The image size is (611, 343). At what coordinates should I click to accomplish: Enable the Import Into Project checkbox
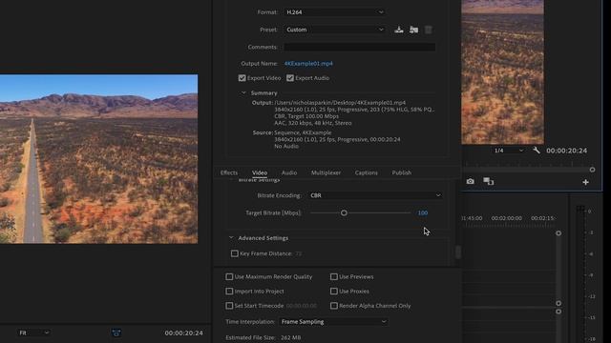[229, 292]
